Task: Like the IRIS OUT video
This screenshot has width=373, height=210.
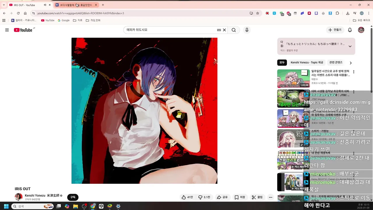Action: click(187, 197)
